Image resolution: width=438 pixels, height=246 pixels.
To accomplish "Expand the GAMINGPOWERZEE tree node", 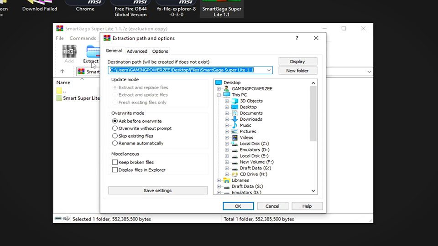I will pos(219,89).
